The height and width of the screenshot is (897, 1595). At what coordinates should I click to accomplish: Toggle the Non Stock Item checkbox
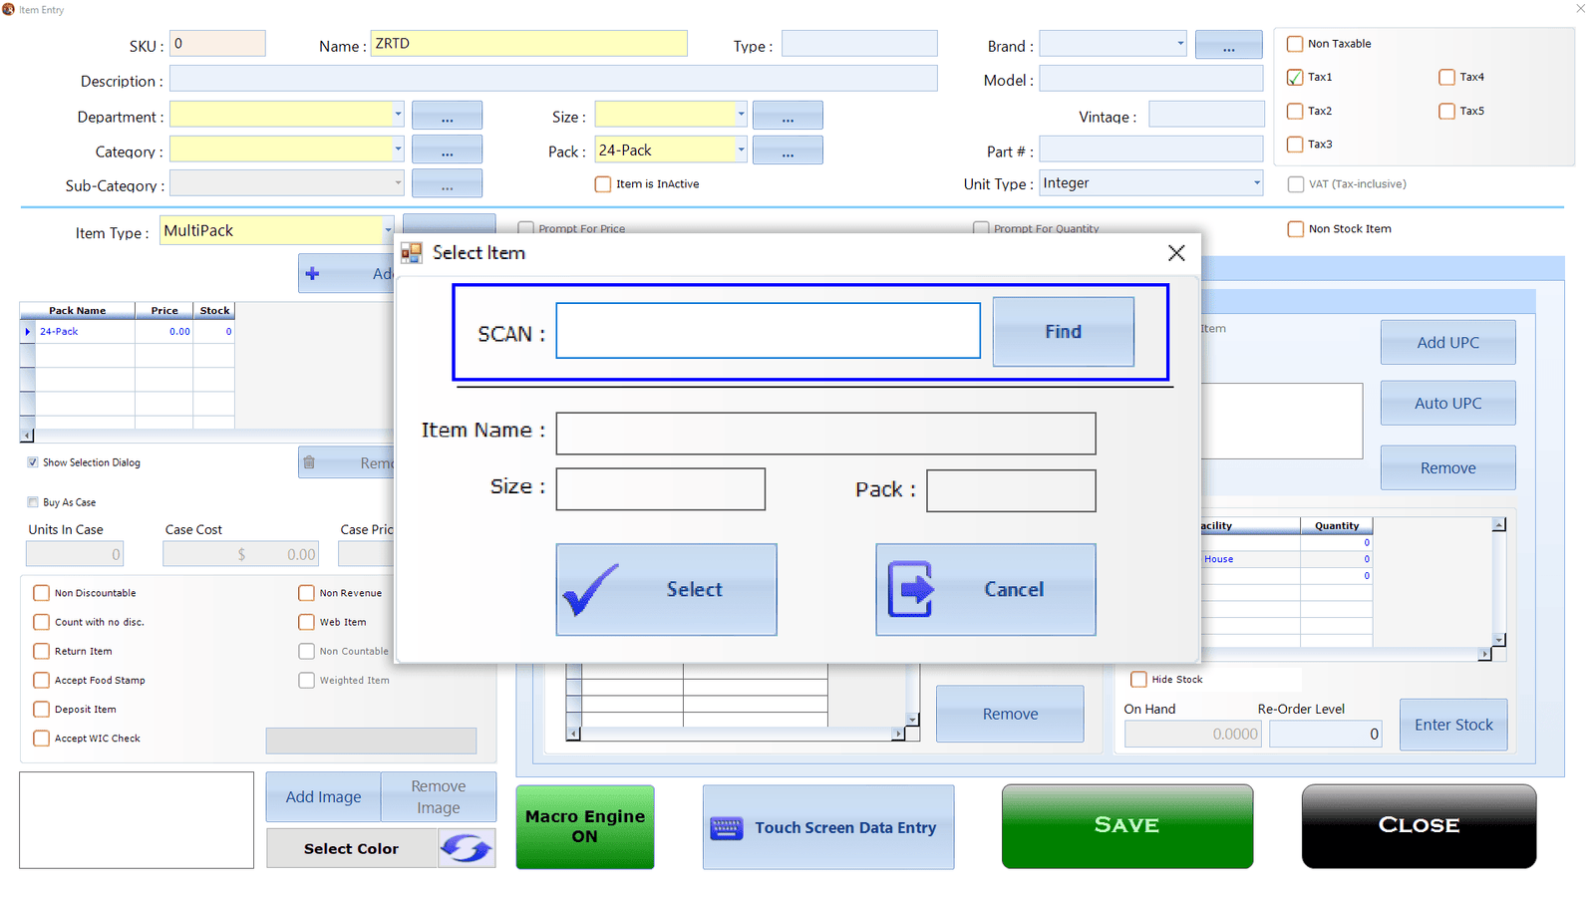pos(1296,229)
